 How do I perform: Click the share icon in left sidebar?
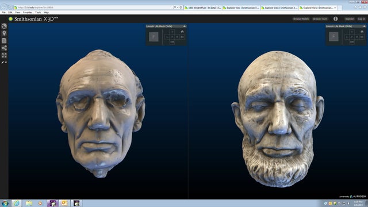4,48
